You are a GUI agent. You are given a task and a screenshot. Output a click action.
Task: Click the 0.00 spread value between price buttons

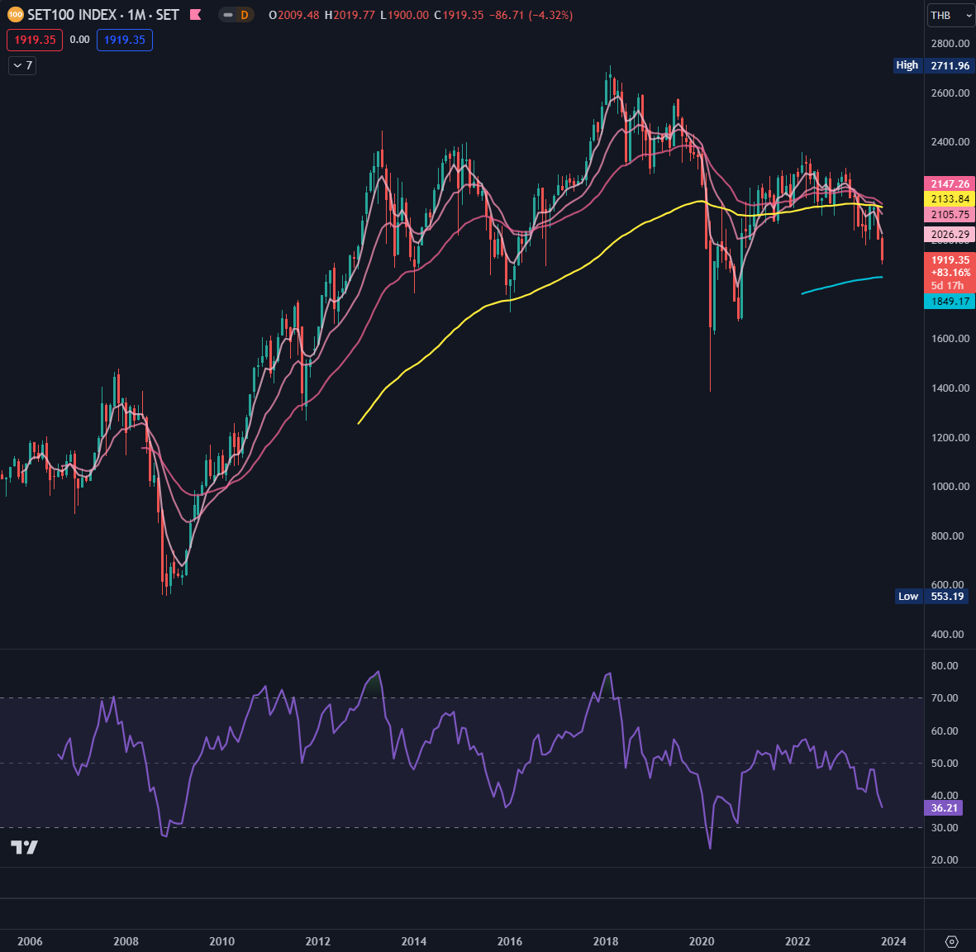pyautogui.click(x=79, y=40)
